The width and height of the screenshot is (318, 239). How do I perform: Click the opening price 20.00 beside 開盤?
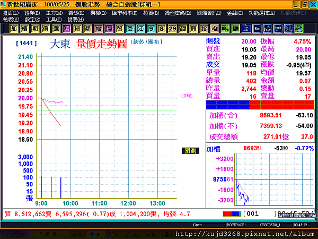(x=249, y=41)
